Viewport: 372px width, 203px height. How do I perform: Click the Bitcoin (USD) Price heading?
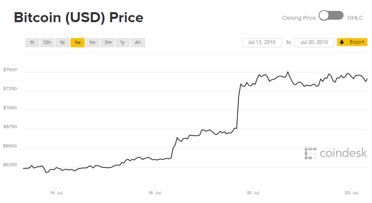point(78,18)
